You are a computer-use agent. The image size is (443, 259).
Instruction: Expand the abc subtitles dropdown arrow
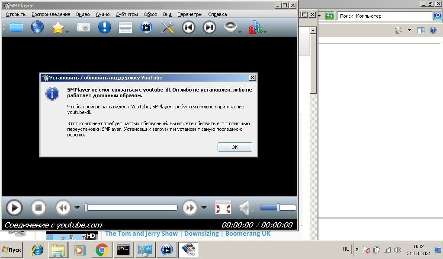pyautogui.click(x=265, y=32)
